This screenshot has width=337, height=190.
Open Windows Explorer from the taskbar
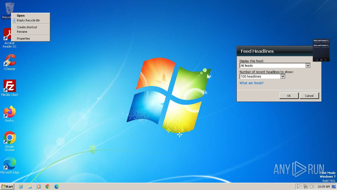(x=30, y=187)
